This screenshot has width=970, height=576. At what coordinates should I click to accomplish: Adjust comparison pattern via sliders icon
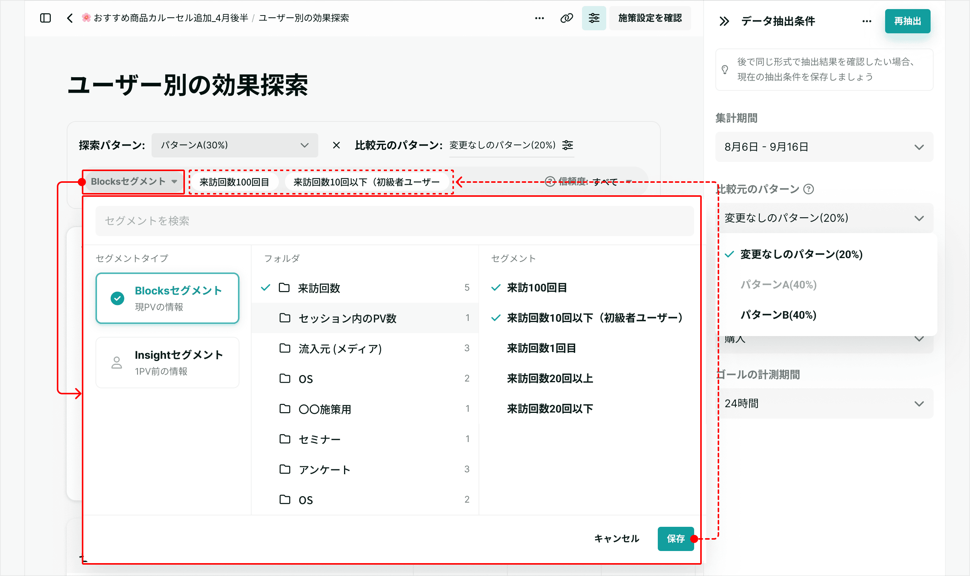(568, 145)
